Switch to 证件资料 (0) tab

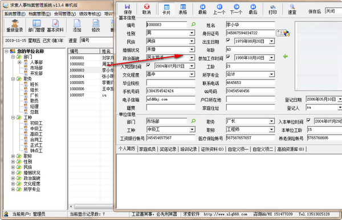pos(212,149)
